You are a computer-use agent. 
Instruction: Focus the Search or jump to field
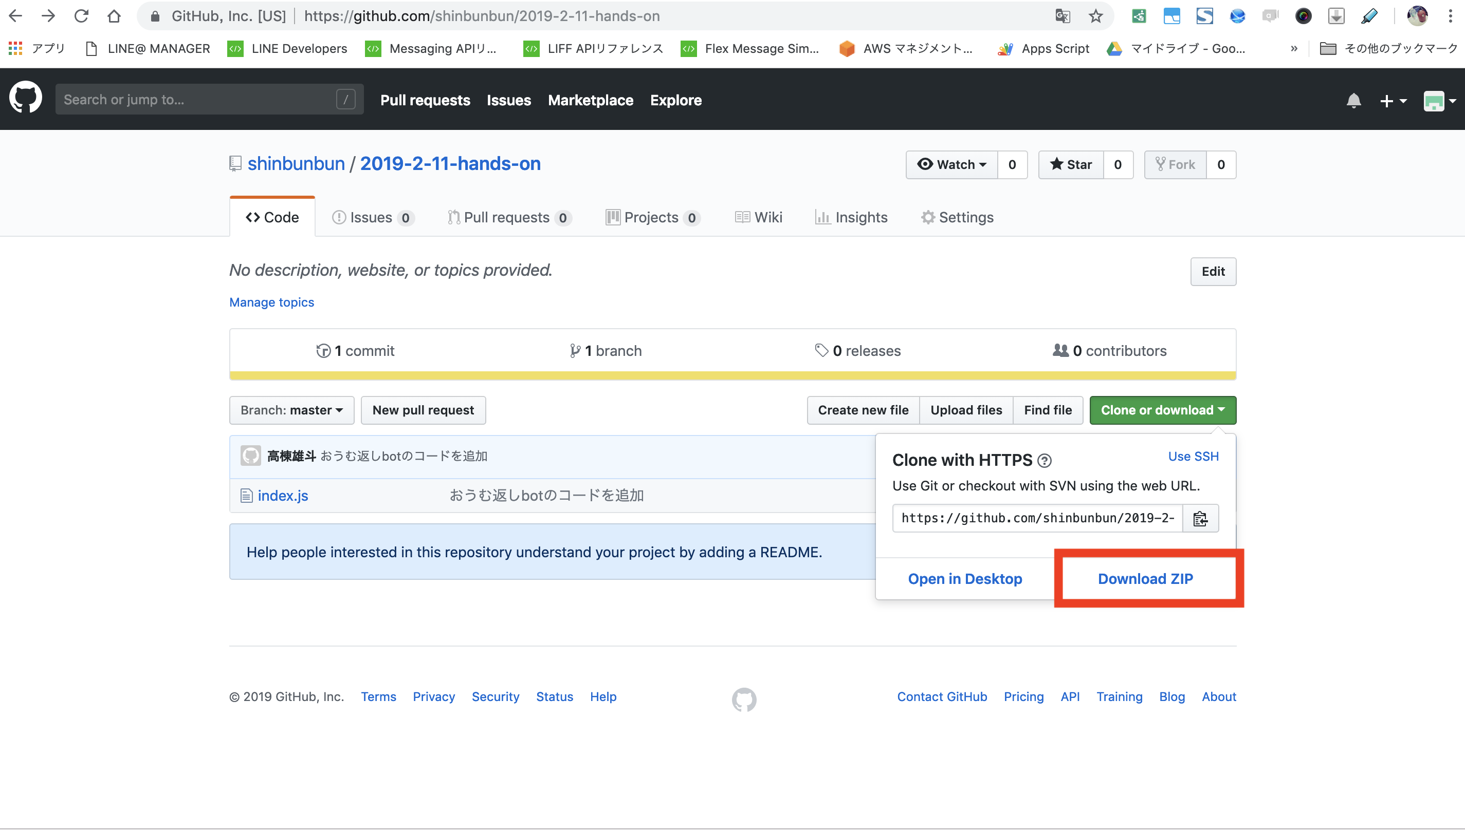pos(210,100)
